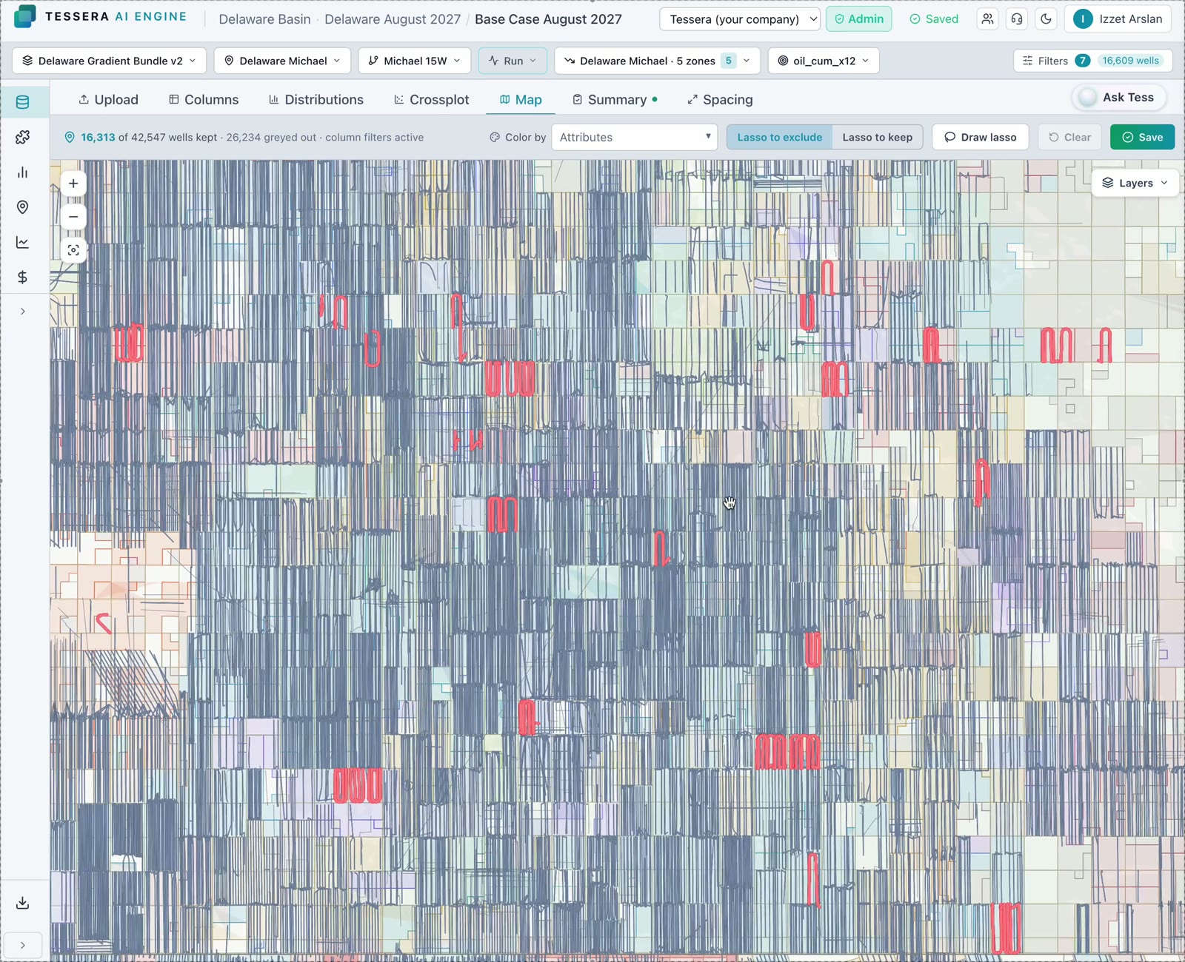Click the green Save button
Screen dimensions: 1185x962
click(1142, 137)
